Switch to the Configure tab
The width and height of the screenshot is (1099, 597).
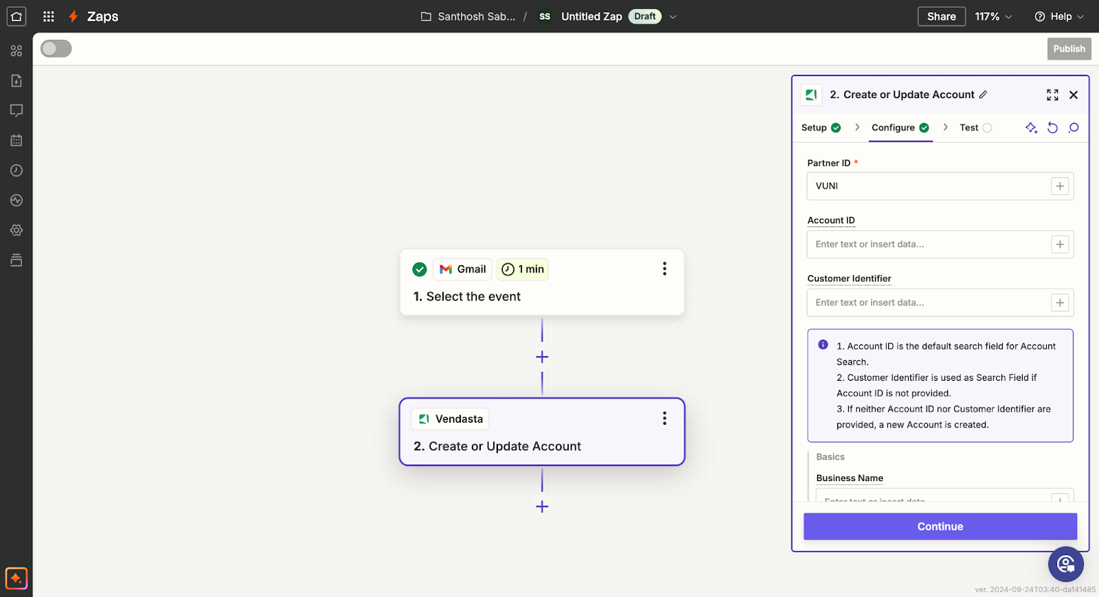pyautogui.click(x=900, y=128)
